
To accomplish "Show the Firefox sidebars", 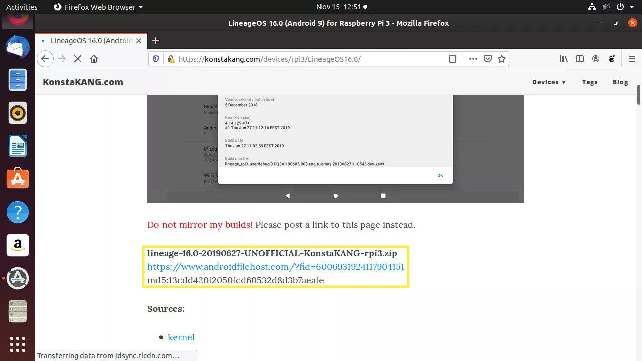I will point(580,59).
